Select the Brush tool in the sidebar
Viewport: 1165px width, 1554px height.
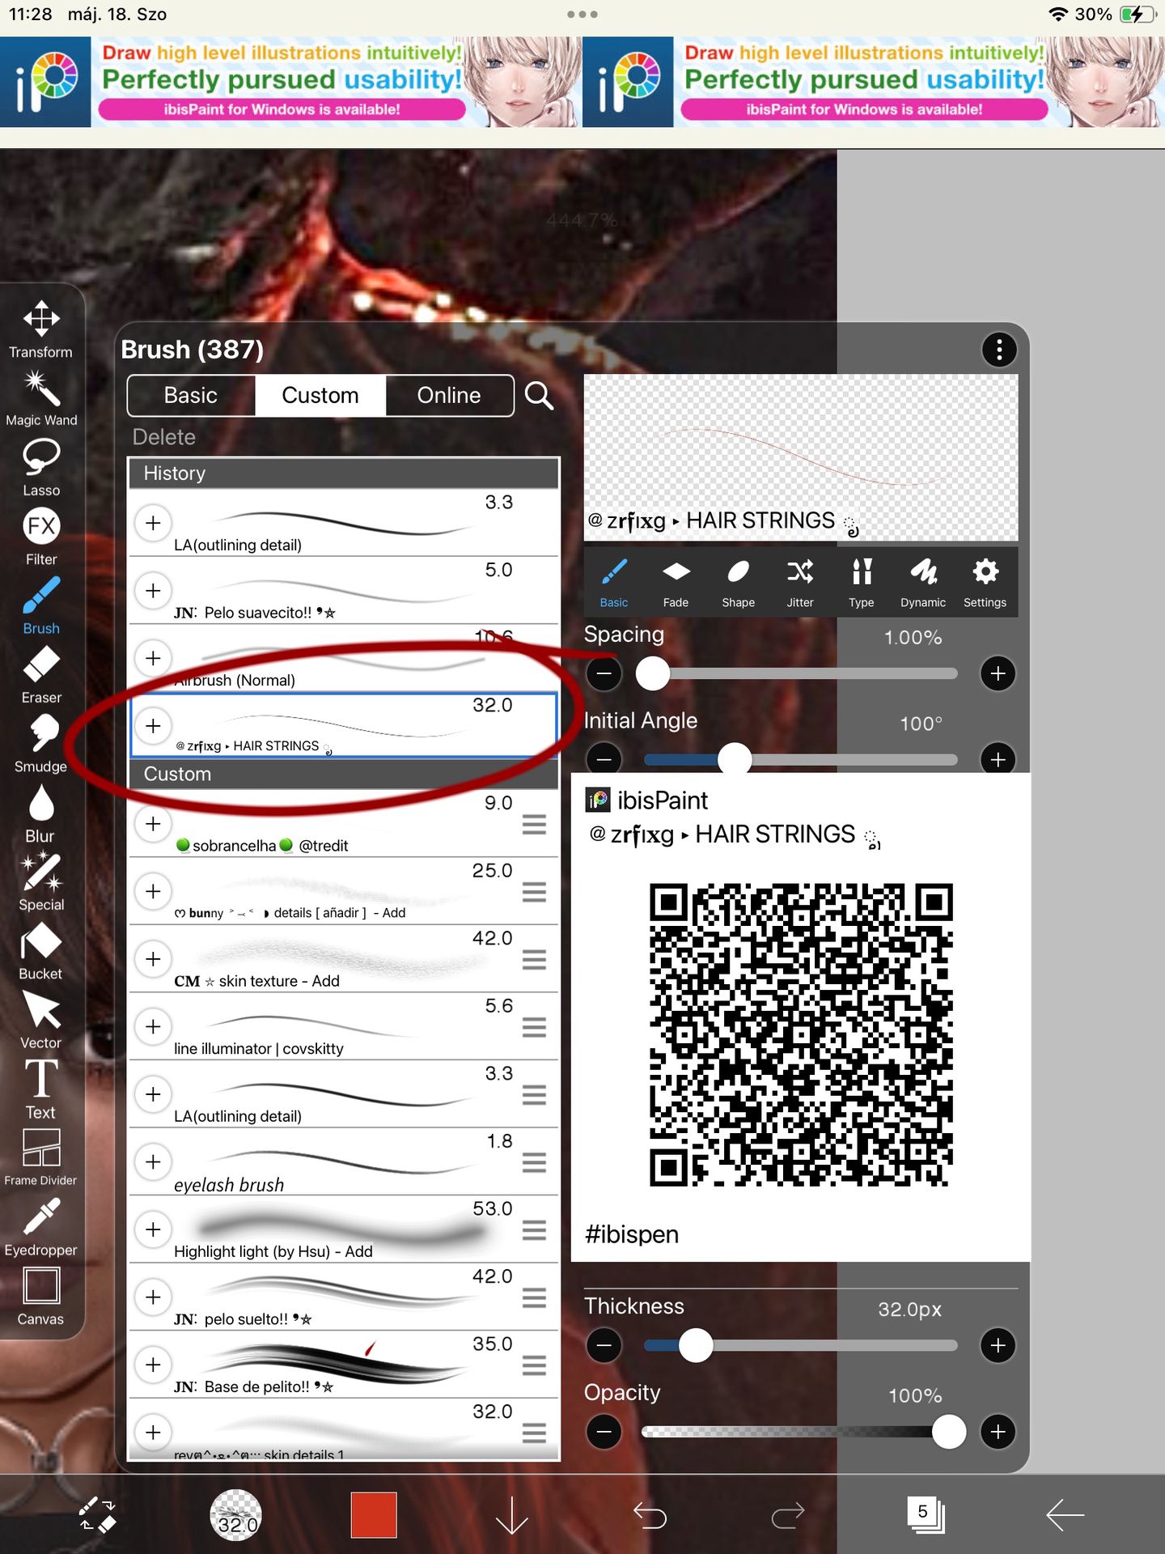pos(41,605)
